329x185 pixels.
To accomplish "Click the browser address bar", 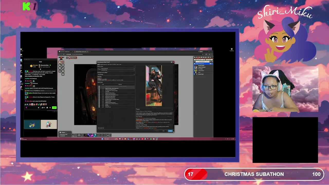I will (135, 54).
